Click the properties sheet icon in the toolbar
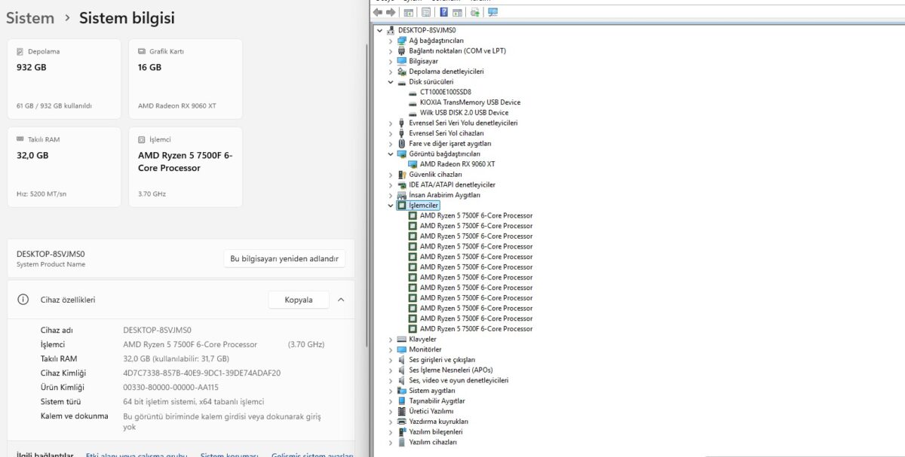Screen dimensions: 905x457 coord(426,12)
